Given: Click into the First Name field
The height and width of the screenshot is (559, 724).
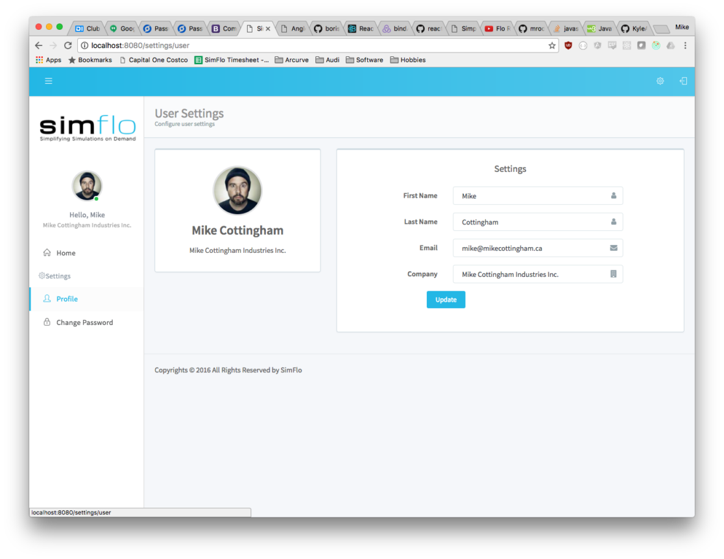Looking at the screenshot, I should point(532,196).
